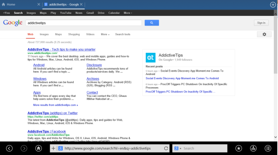Open favorites with the star icon
The width and height of the screenshot is (278, 155).
239,148
